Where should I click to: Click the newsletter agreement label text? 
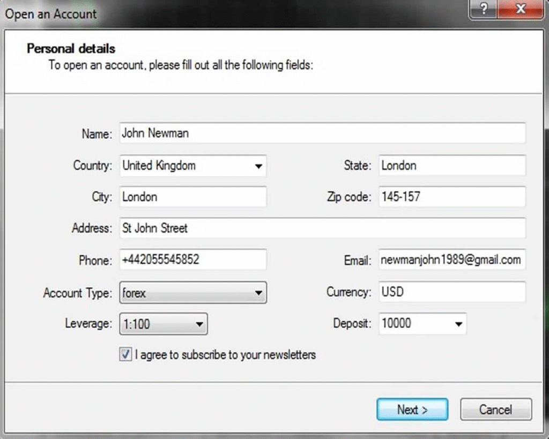[x=225, y=355]
